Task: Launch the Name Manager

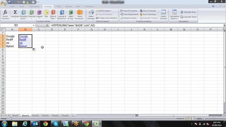Action: (91, 14)
